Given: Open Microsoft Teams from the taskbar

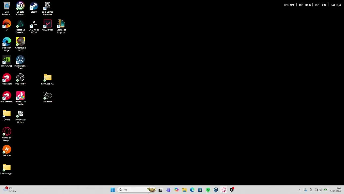Looking at the screenshot, I should coord(168,190).
